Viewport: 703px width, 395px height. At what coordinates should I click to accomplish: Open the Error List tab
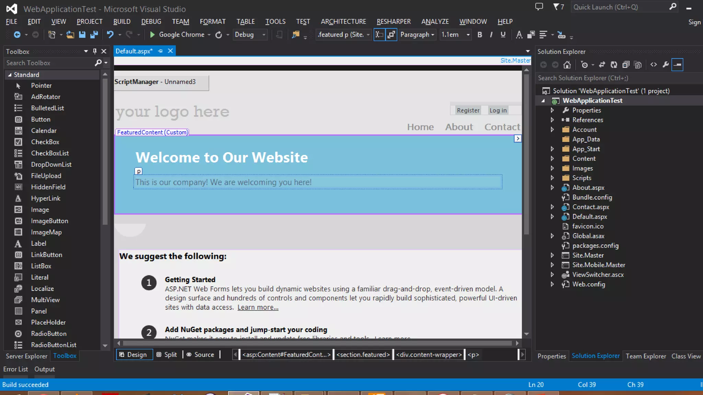(15, 369)
